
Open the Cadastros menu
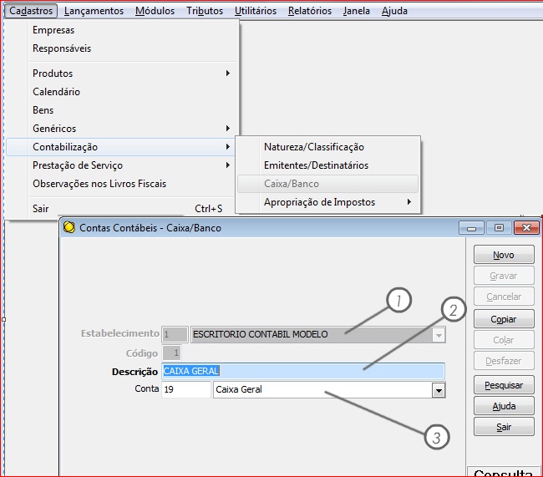pos(31,11)
